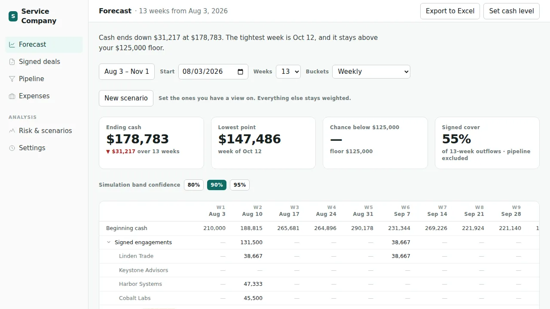Viewport: 550px width, 309px height.
Task: Click the Chance below $125,000 card
Action: [375, 143]
